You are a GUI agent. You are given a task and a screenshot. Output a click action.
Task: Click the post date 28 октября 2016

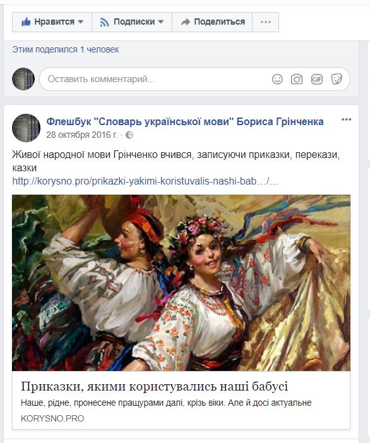click(x=81, y=135)
